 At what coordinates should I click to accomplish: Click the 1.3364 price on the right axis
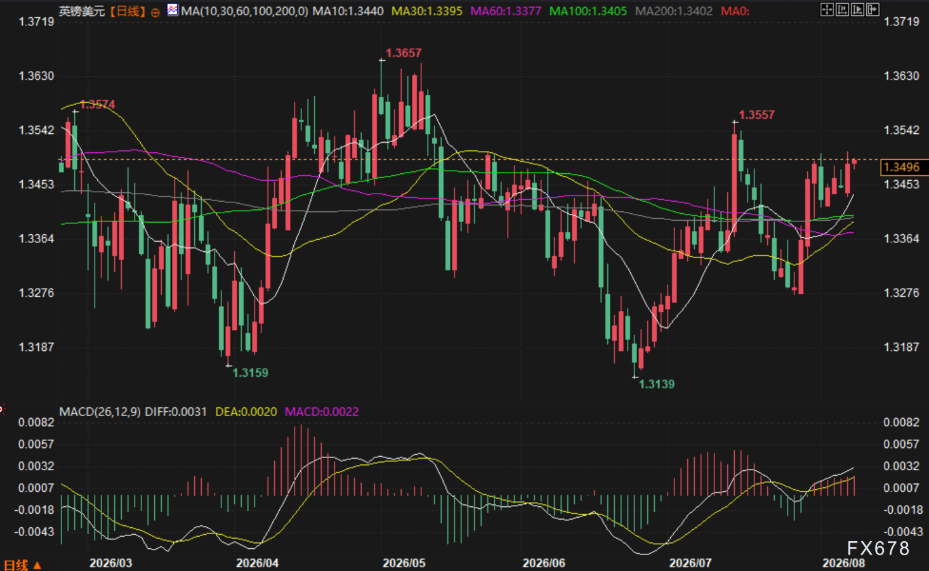(901, 239)
